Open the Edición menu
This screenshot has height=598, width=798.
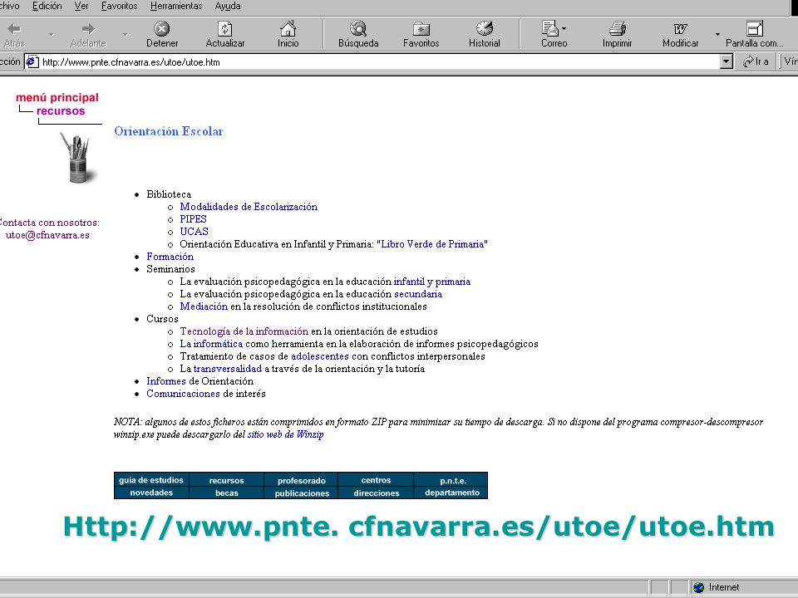tap(47, 6)
